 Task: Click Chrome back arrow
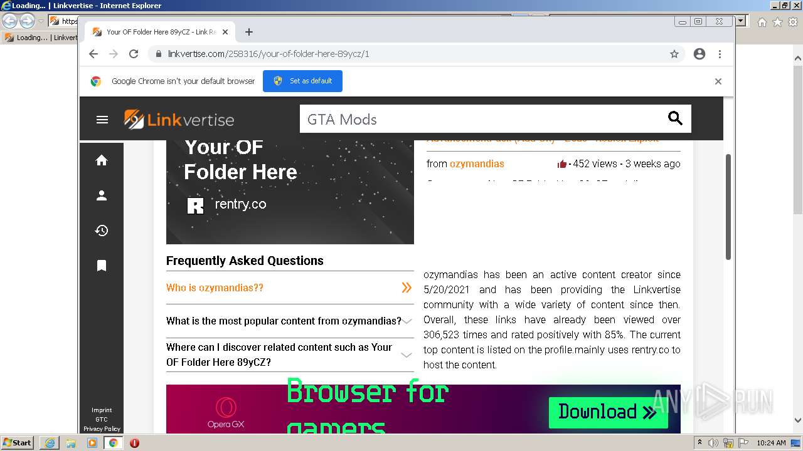93,54
